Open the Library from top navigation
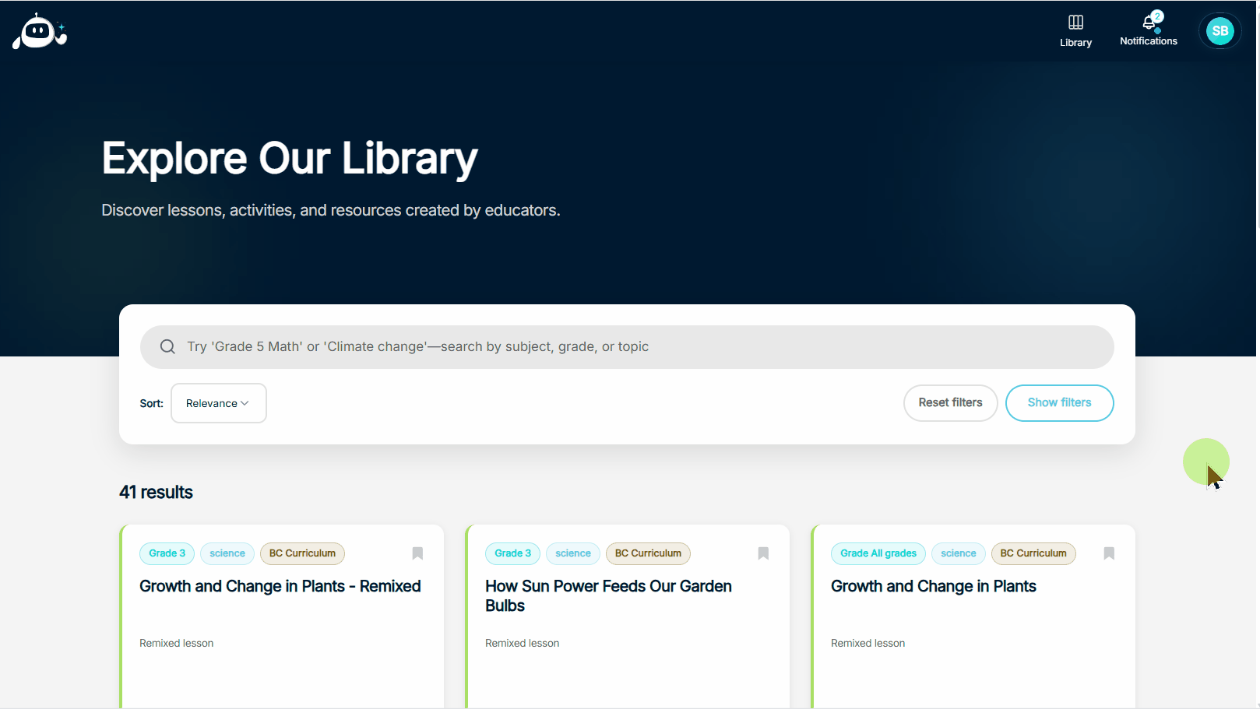The height and width of the screenshot is (709, 1260). (1075, 31)
